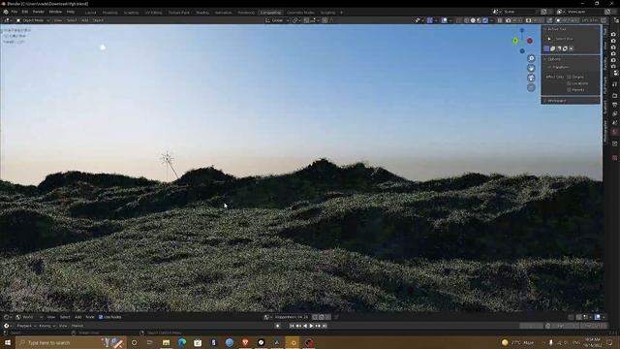Open the Window menu

tap(55, 12)
